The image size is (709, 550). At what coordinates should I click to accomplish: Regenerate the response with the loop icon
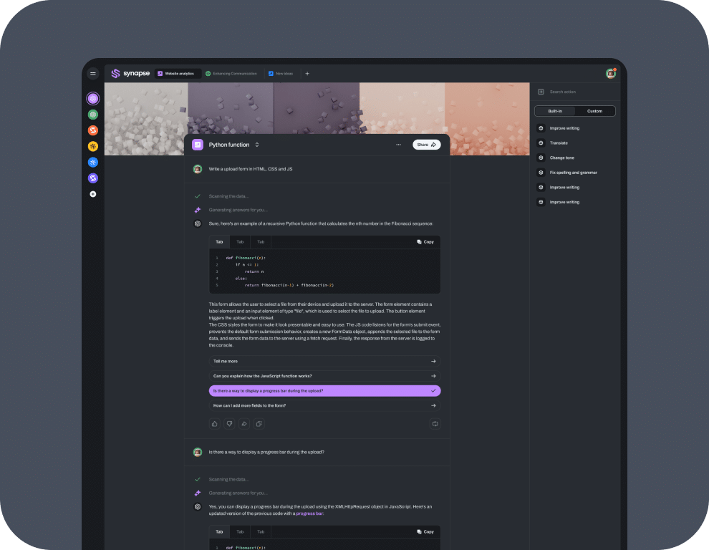(435, 424)
